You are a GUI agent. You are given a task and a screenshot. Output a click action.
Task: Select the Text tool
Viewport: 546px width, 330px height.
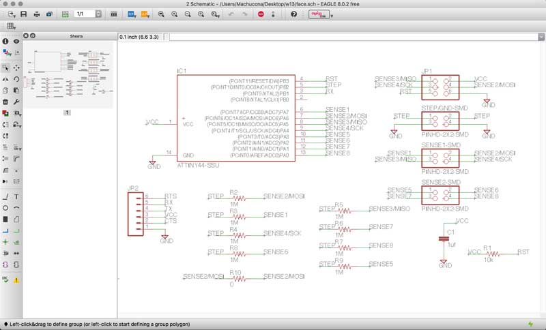tap(16, 197)
